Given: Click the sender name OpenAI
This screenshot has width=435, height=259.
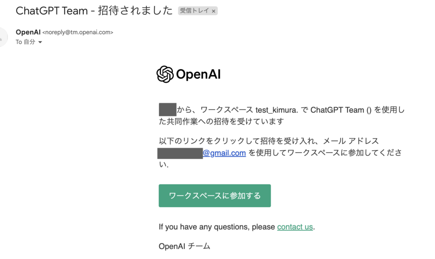Looking at the screenshot, I should 27,32.
